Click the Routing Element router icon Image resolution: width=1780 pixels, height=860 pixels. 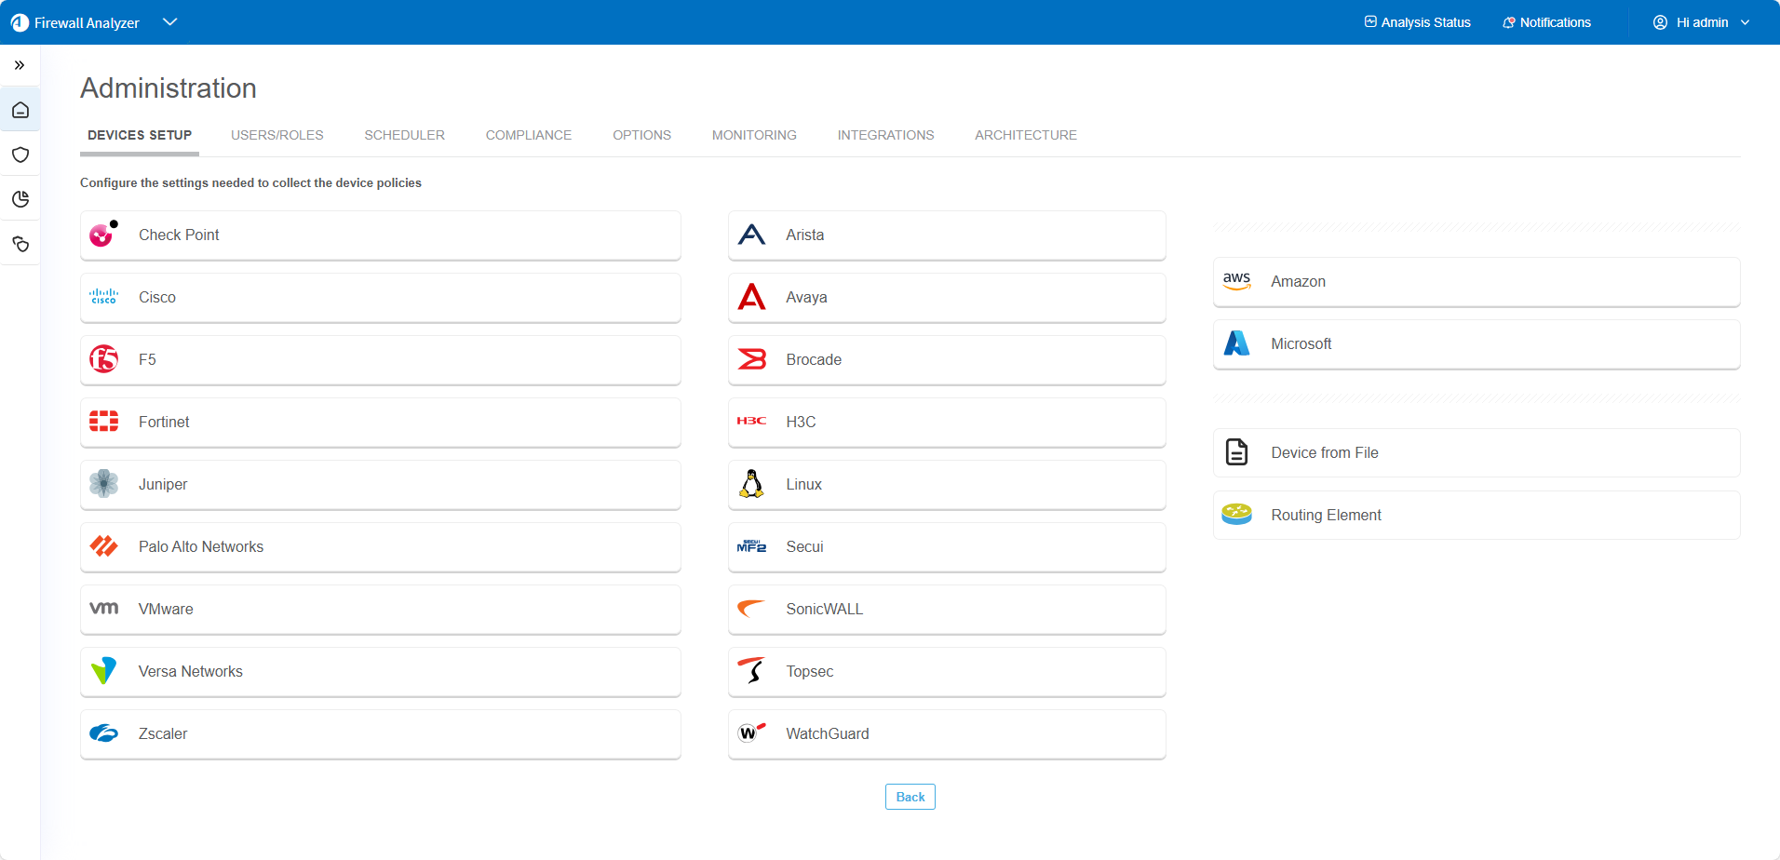(1236, 515)
